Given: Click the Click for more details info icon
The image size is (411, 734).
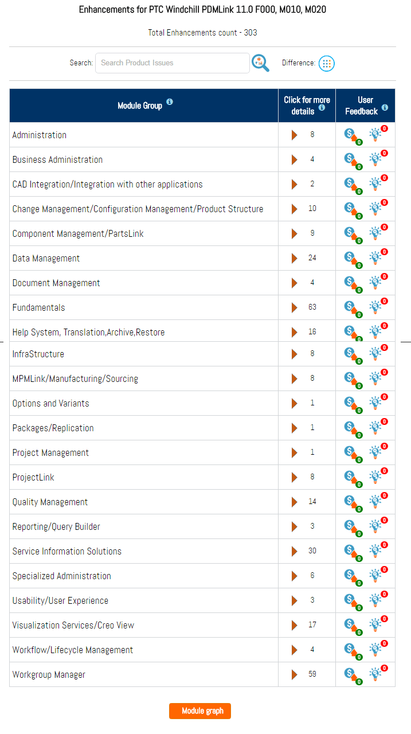Looking at the screenshot, I should pos(322,107).
